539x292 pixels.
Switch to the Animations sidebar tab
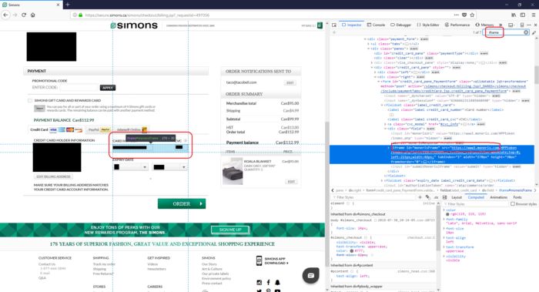click(498, 197)
